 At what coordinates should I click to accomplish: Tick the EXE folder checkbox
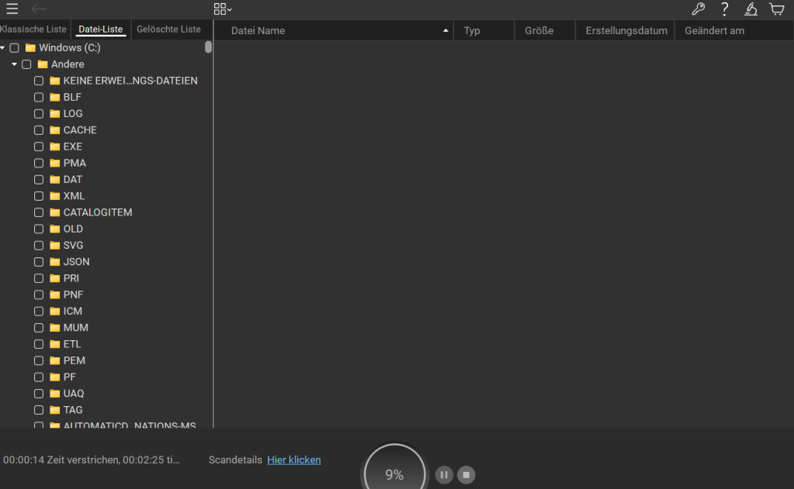pos(39,146)
